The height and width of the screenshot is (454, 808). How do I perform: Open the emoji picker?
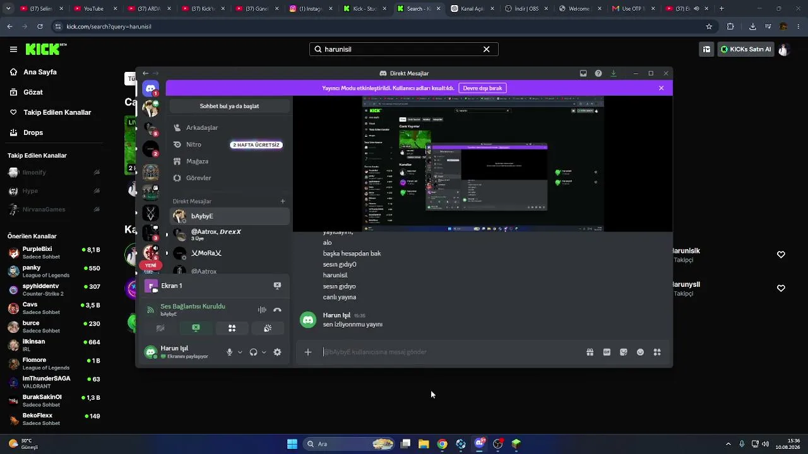tap(640, 352)
